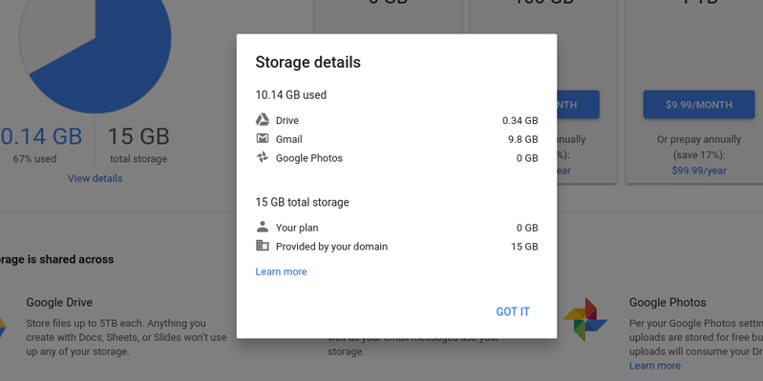
Task: Open Learn more link under Google Photos section
Action: (654, 366)
